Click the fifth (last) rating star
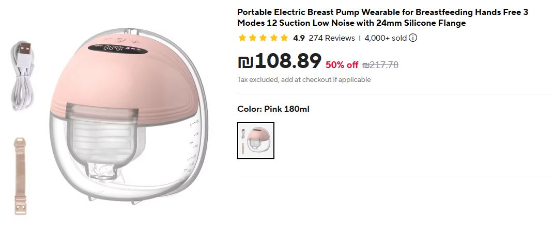 coord(284,38)
